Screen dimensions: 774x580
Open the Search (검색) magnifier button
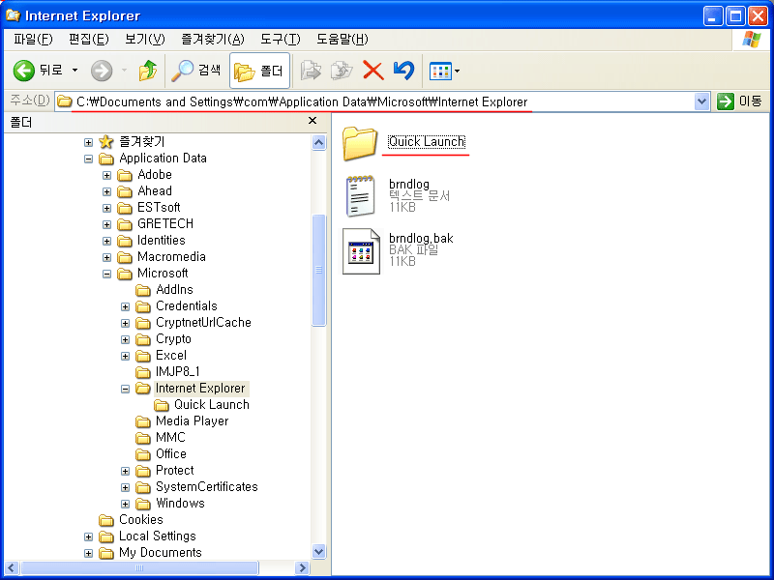(x=196, y=71)
